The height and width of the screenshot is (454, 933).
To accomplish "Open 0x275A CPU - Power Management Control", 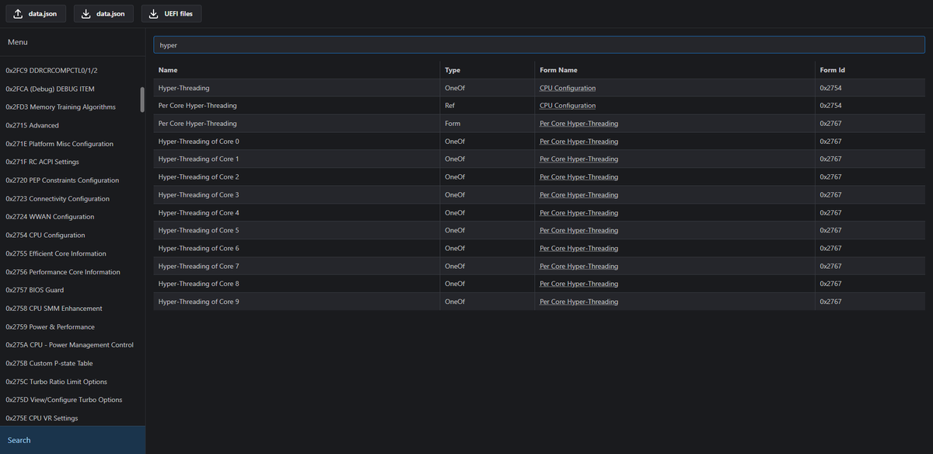I will [x=69, y=345].
